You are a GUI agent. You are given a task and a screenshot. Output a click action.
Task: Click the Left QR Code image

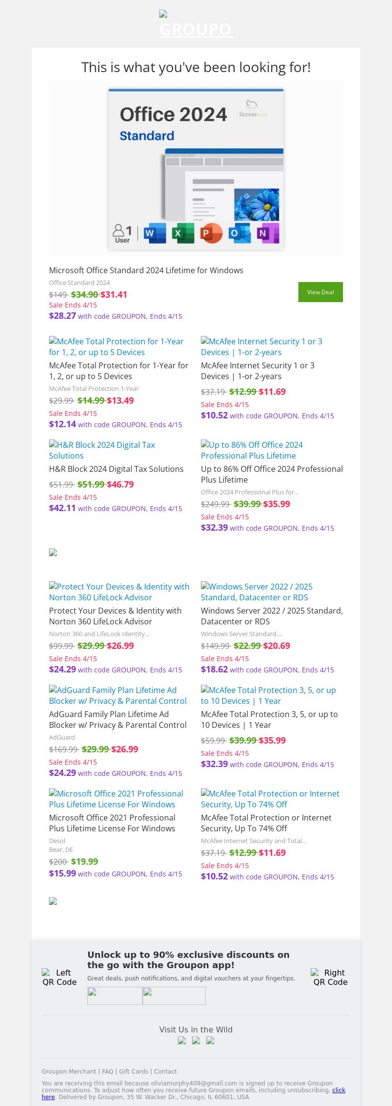point(59,977)
